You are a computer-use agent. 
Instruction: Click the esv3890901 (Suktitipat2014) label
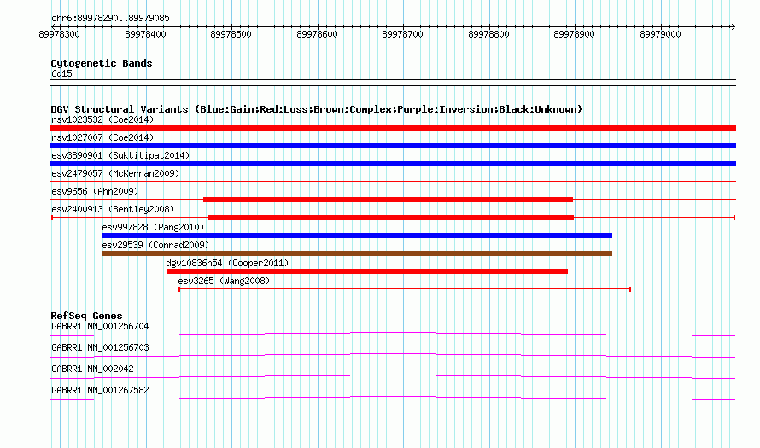tap(120, 155)
